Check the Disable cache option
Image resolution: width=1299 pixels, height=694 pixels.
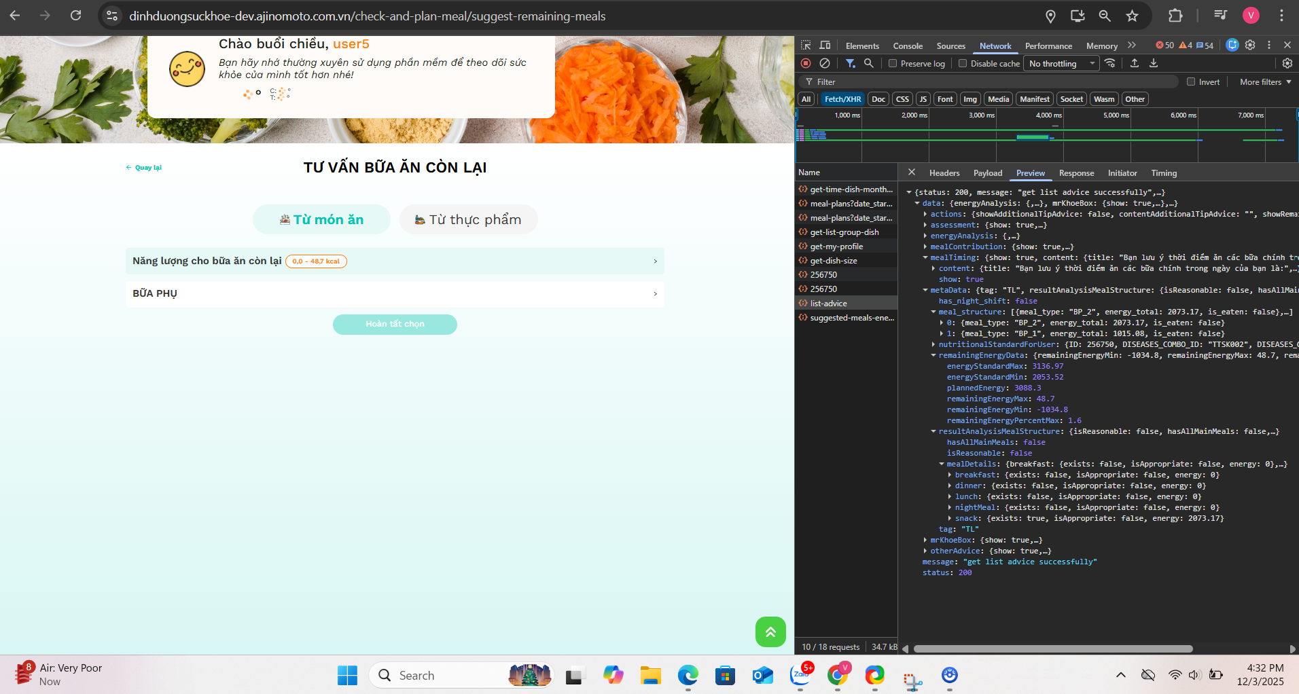pos(963,64)
